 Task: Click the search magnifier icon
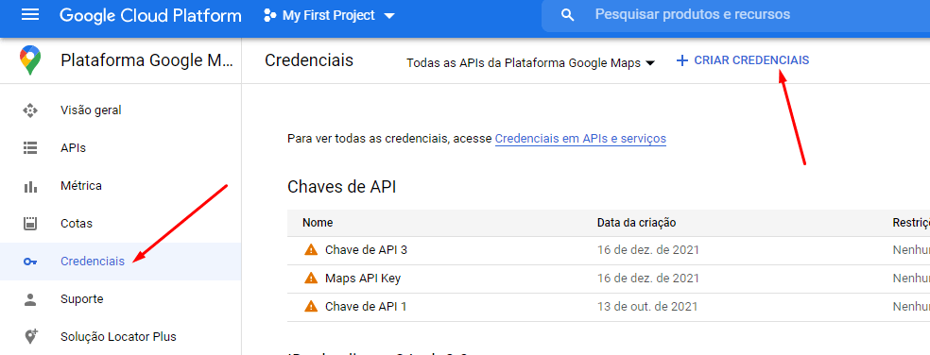point(568,15)
